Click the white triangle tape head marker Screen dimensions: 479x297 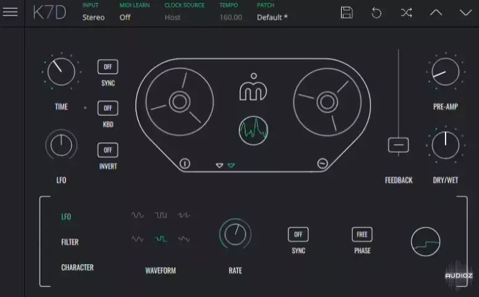tap(219, 165)
